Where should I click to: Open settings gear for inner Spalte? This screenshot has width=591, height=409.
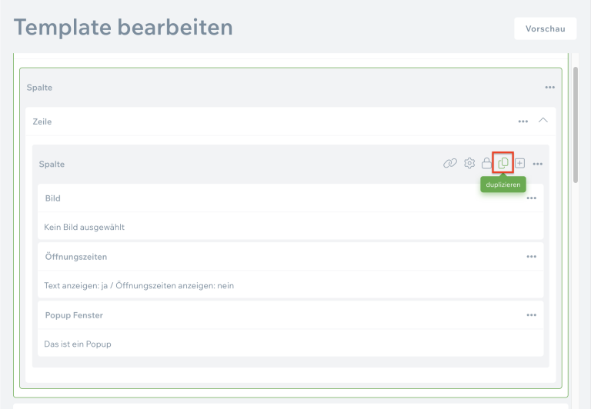pyautogui.click(x=469, y=164)
